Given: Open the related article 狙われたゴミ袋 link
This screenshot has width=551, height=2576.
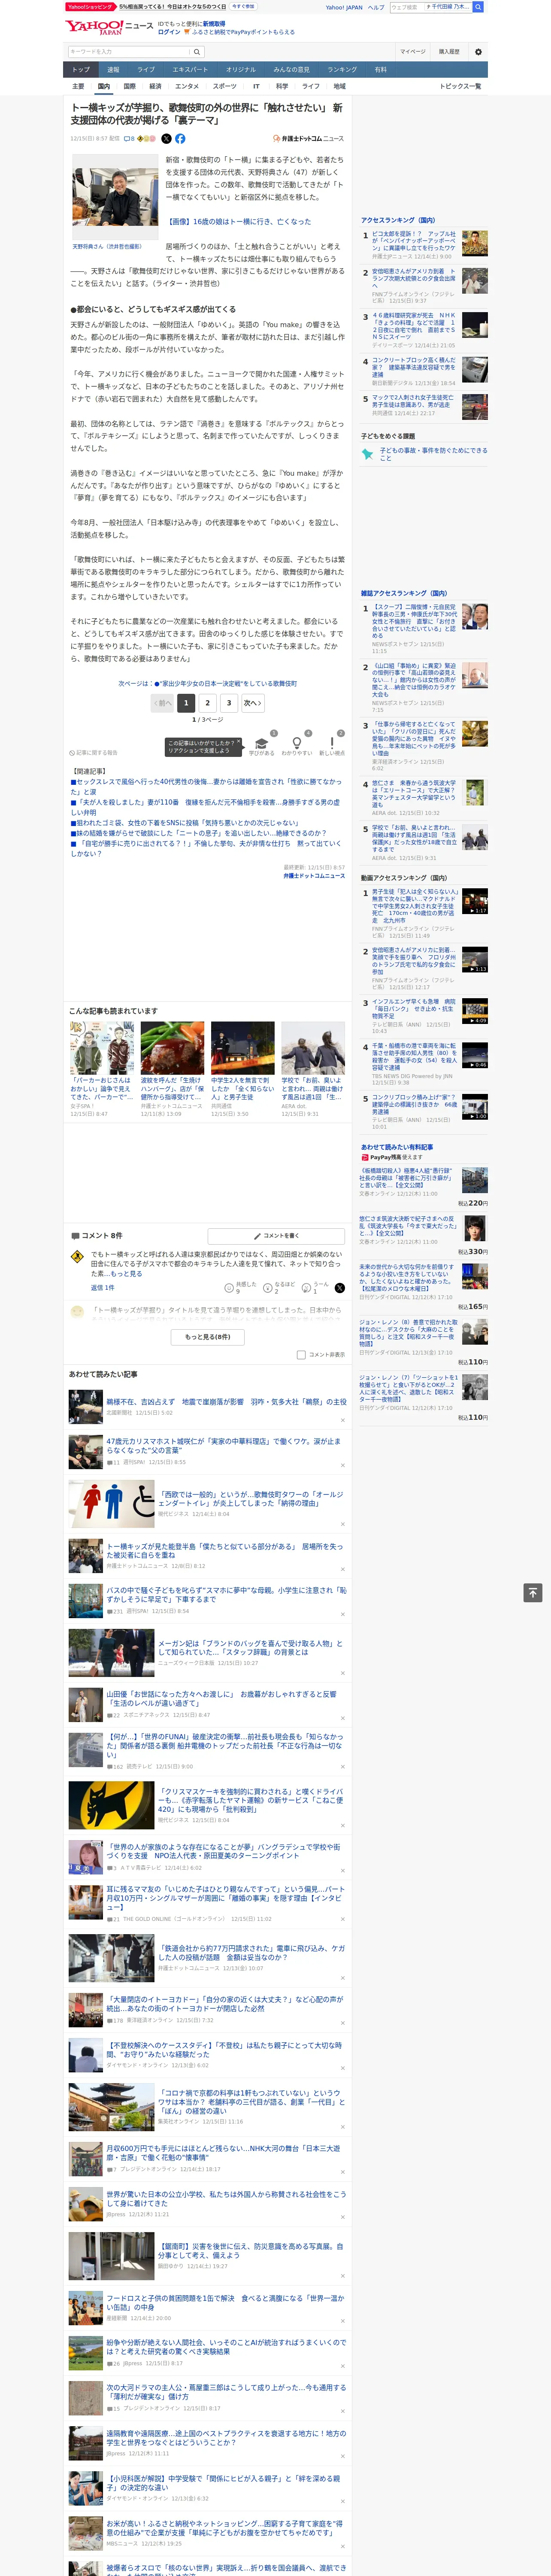Looking at the screenshot, I should click(187, 823).
